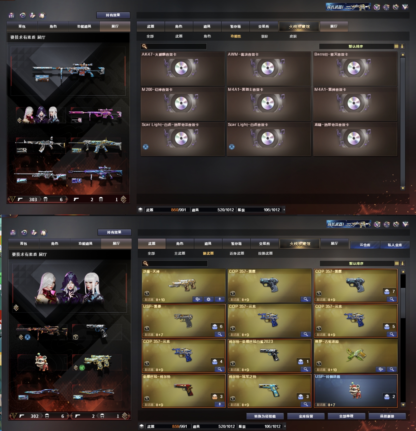Select 皮肤 filter in upper screen
416x431 pixels.
pyautogui.click(x=293, y=36)
